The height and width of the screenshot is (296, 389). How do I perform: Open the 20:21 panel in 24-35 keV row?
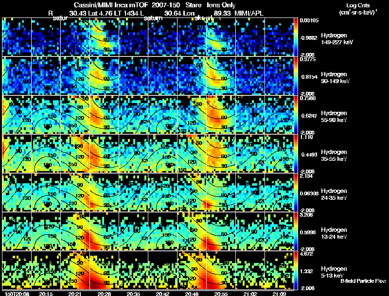click(75, 192)
